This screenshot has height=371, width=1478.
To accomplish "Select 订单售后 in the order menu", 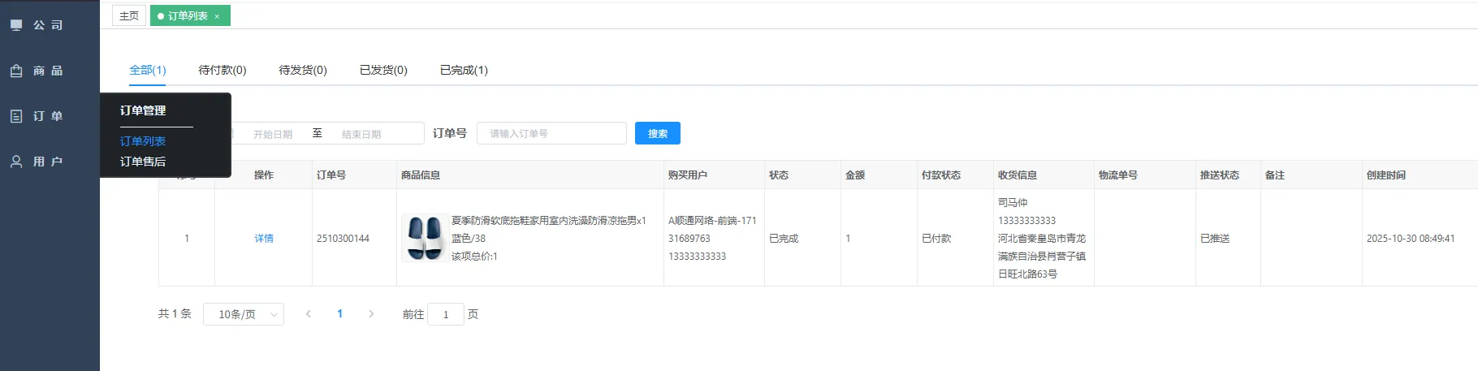I will [x=143, y=162].
